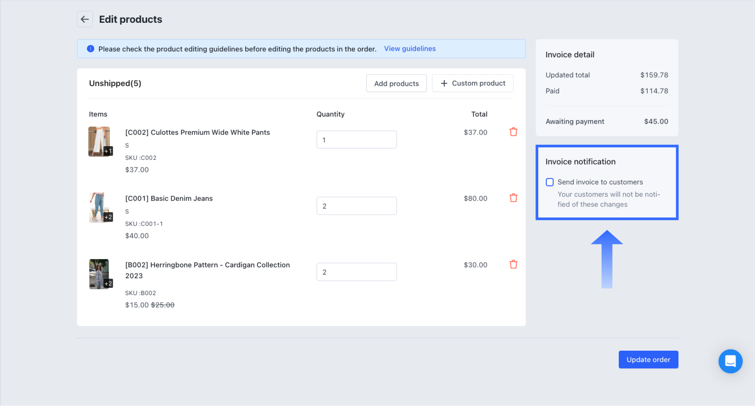Screen dimensions: 755x406
Task: Click the blue info icon in the guidelines banner
Action: click(91, 49)
